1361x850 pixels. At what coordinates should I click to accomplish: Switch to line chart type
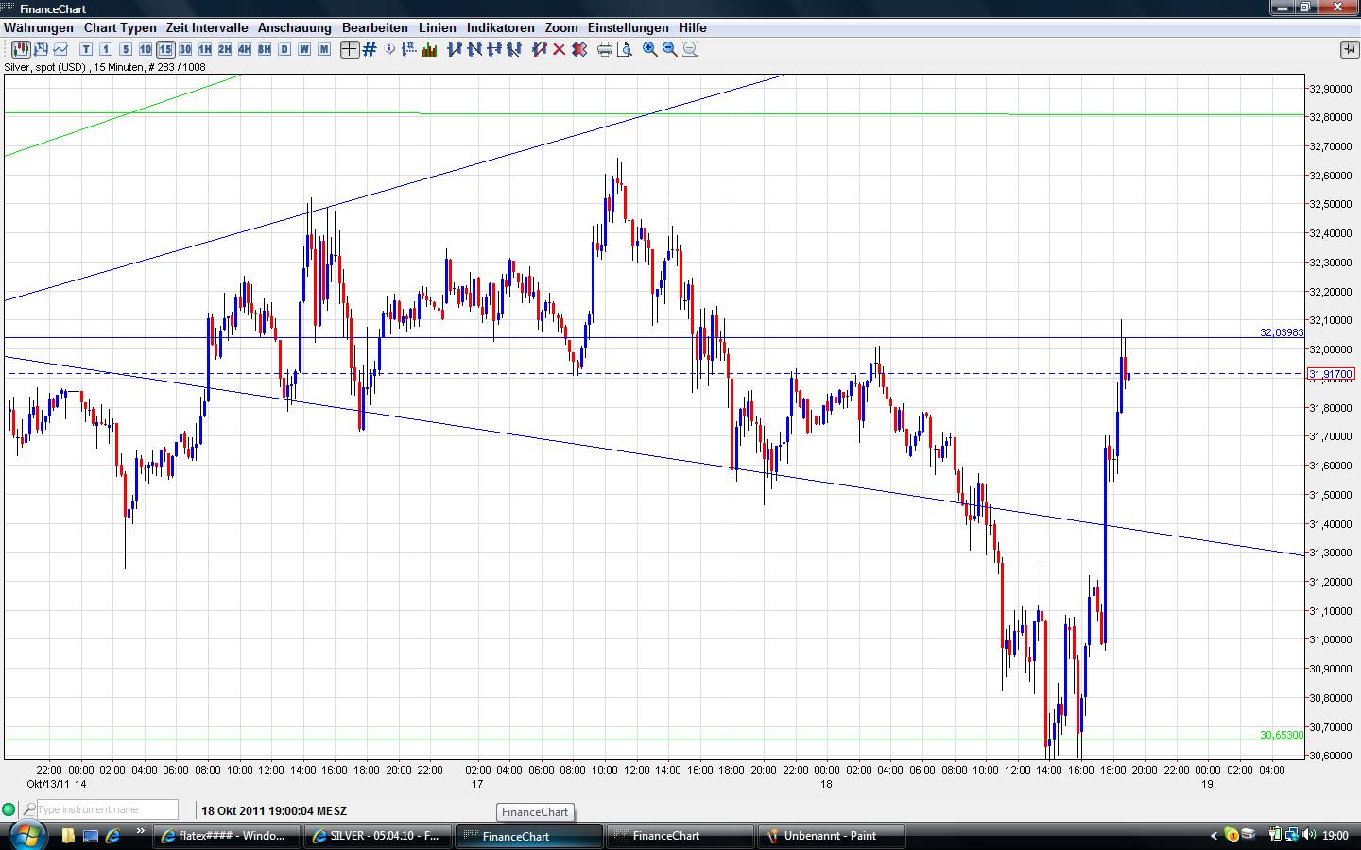[60, 49]
